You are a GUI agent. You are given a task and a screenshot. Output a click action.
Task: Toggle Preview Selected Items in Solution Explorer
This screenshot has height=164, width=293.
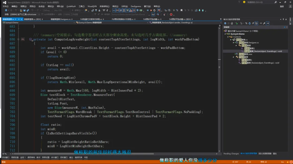[x=268, y=23]
